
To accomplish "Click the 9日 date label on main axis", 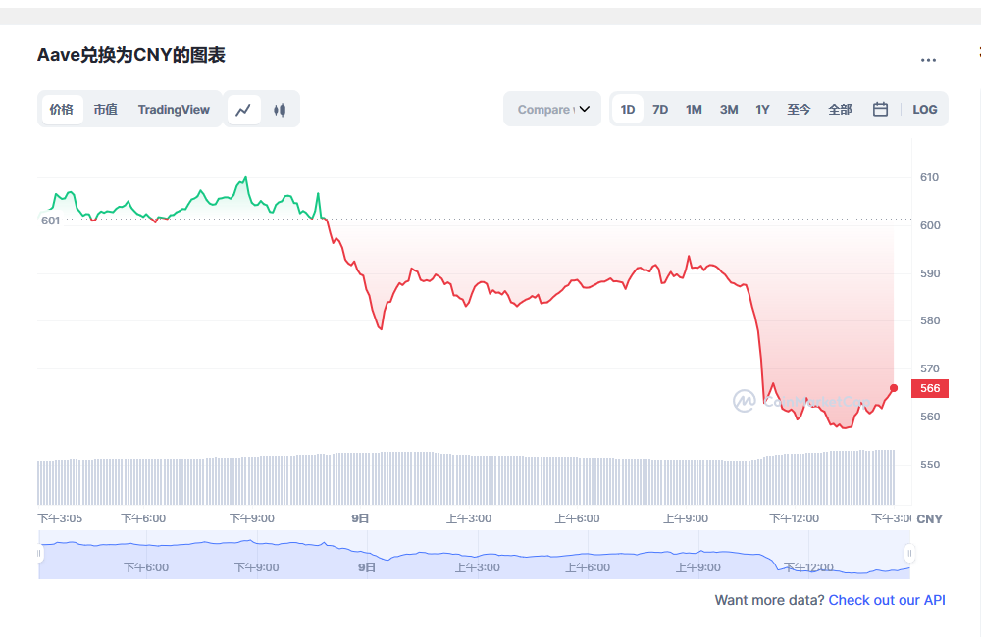I will [x=360, y=518].
